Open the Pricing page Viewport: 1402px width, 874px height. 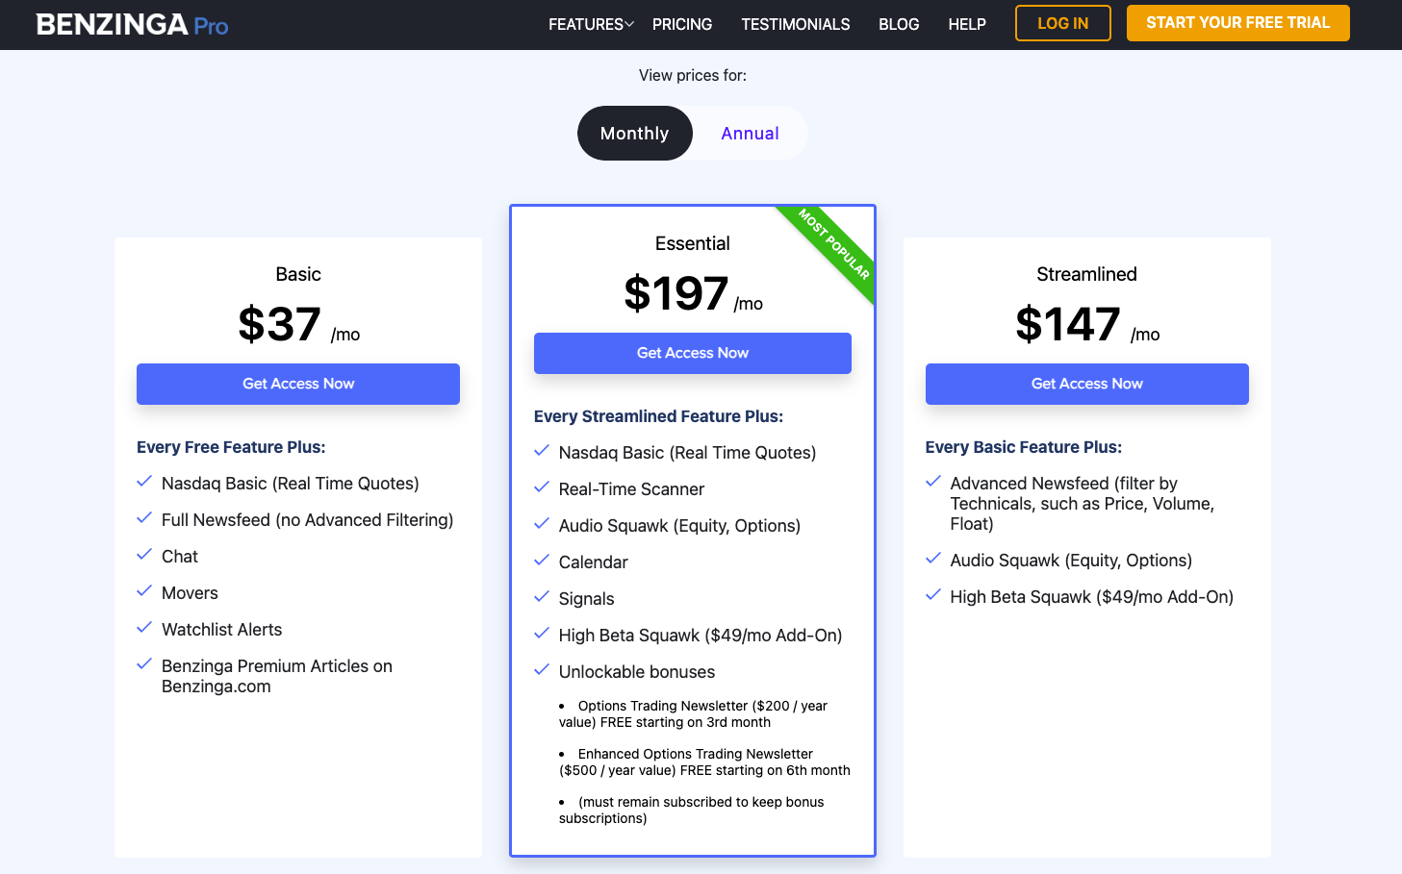click(682, 24)
